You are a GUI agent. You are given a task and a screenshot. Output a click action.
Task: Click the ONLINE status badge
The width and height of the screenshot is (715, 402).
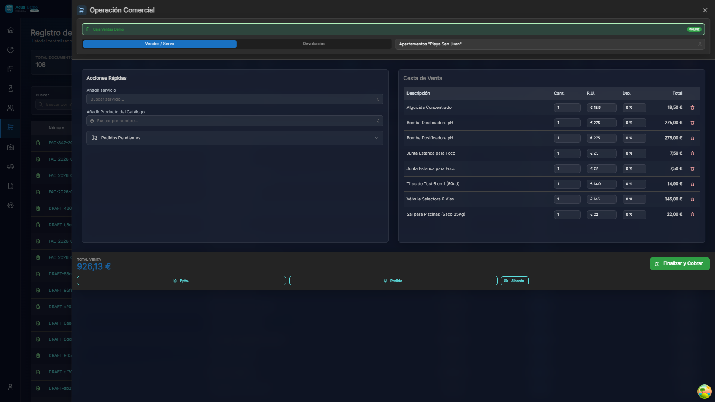pyautogui.click(x=694, y=29)
